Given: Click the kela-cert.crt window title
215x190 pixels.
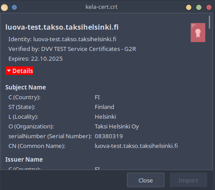Looking at the screenshot, I should 102,7.
